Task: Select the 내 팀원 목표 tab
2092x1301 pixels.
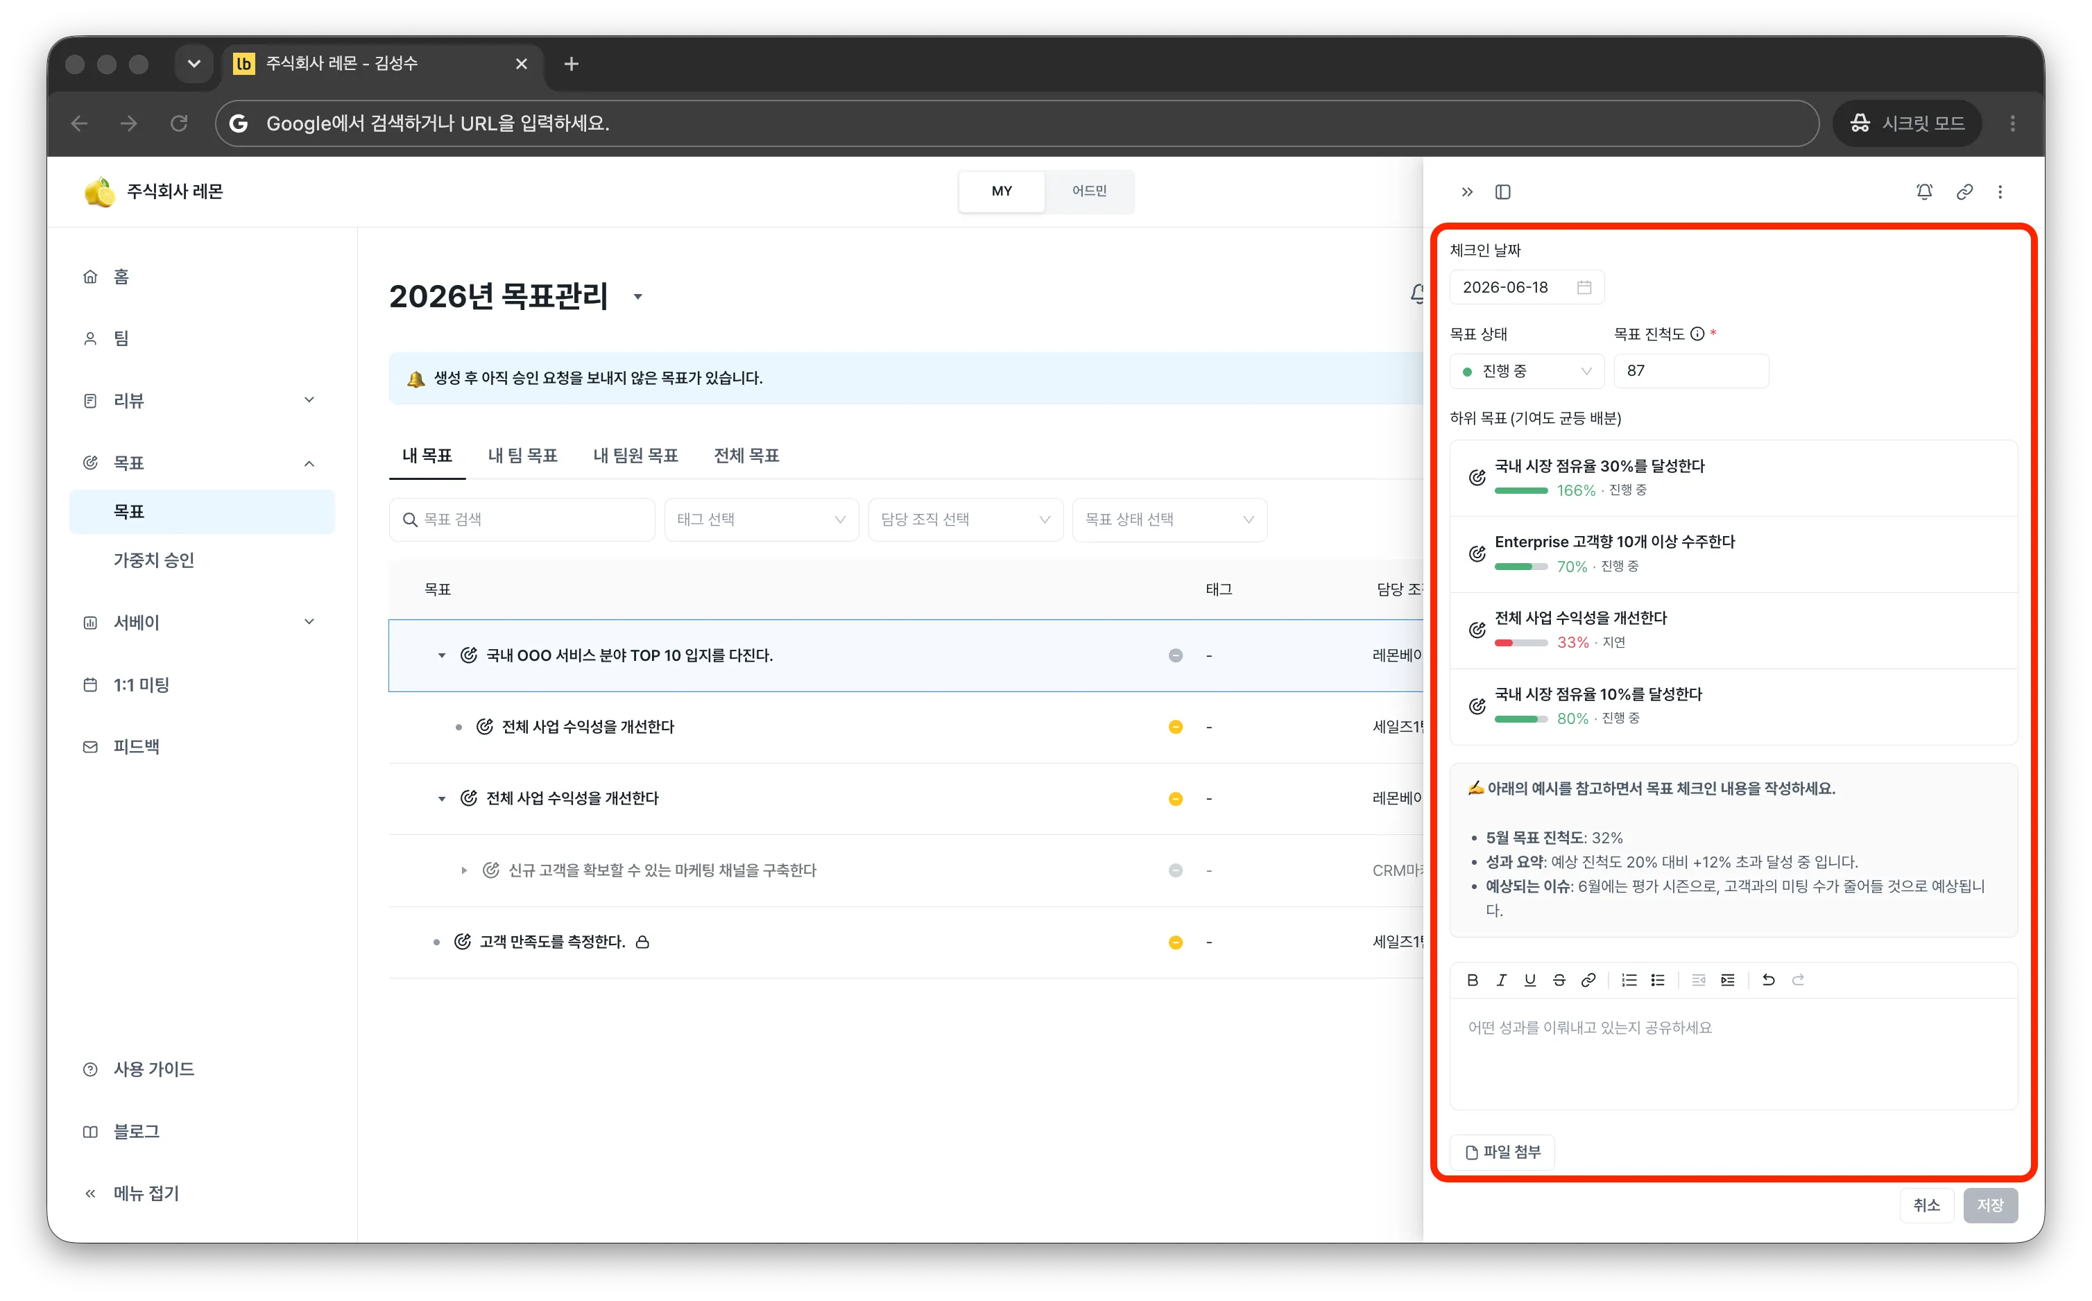Action: pos(635,455)
